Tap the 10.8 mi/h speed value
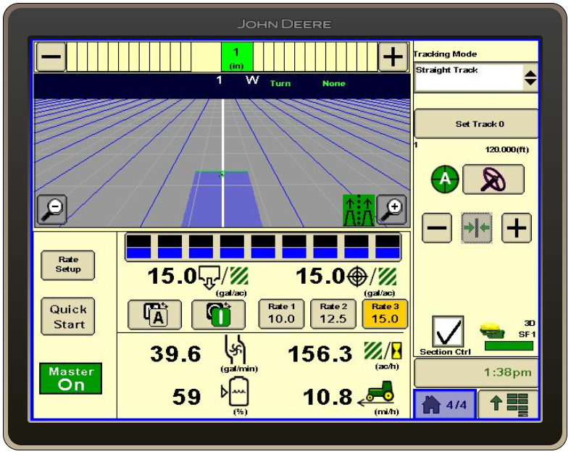This screenshot has width=571, height=454. point(328,397)
